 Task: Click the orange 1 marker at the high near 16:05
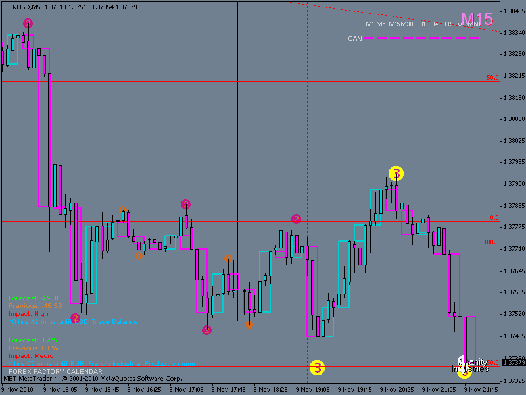(123, 210)
